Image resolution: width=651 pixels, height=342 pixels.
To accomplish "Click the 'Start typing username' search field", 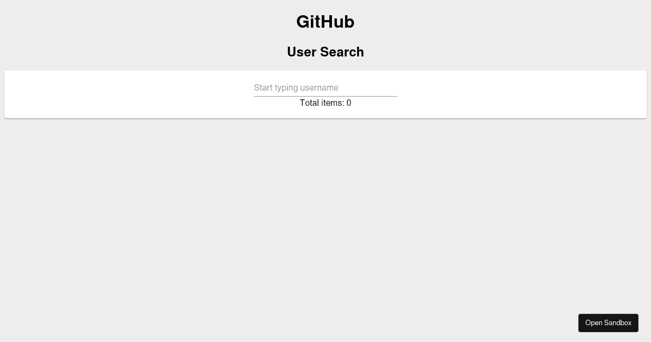I will pos(325,88).
